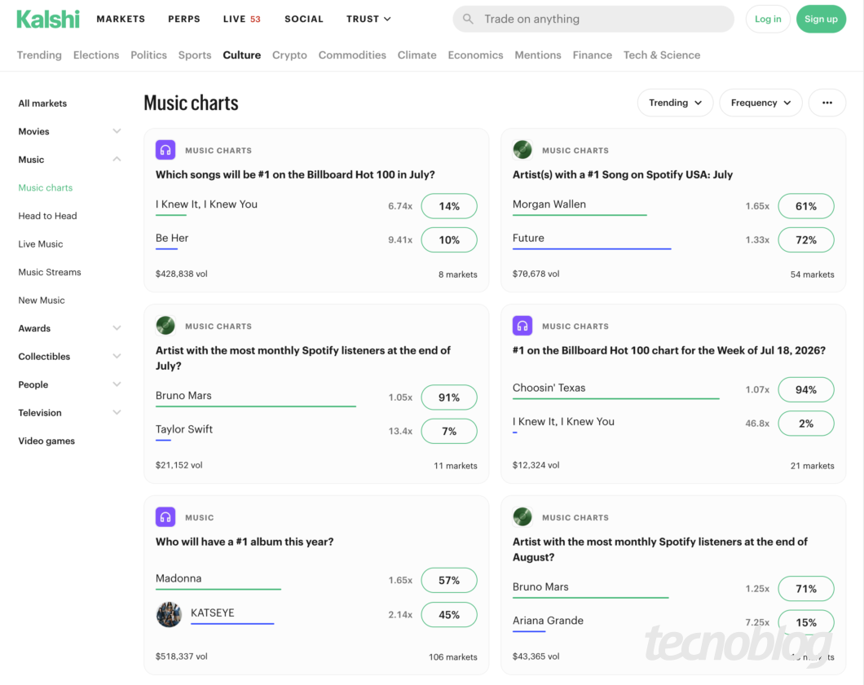Go to MARKETS in top navigation
Image resolution: width=864 pixels, height=685 pixels.
click(x=121, y=19)
